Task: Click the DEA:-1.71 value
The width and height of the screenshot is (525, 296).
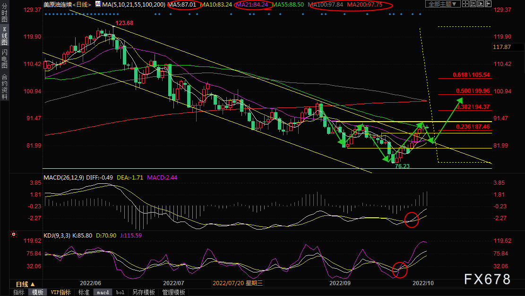Action: click(x=130, y=177)
